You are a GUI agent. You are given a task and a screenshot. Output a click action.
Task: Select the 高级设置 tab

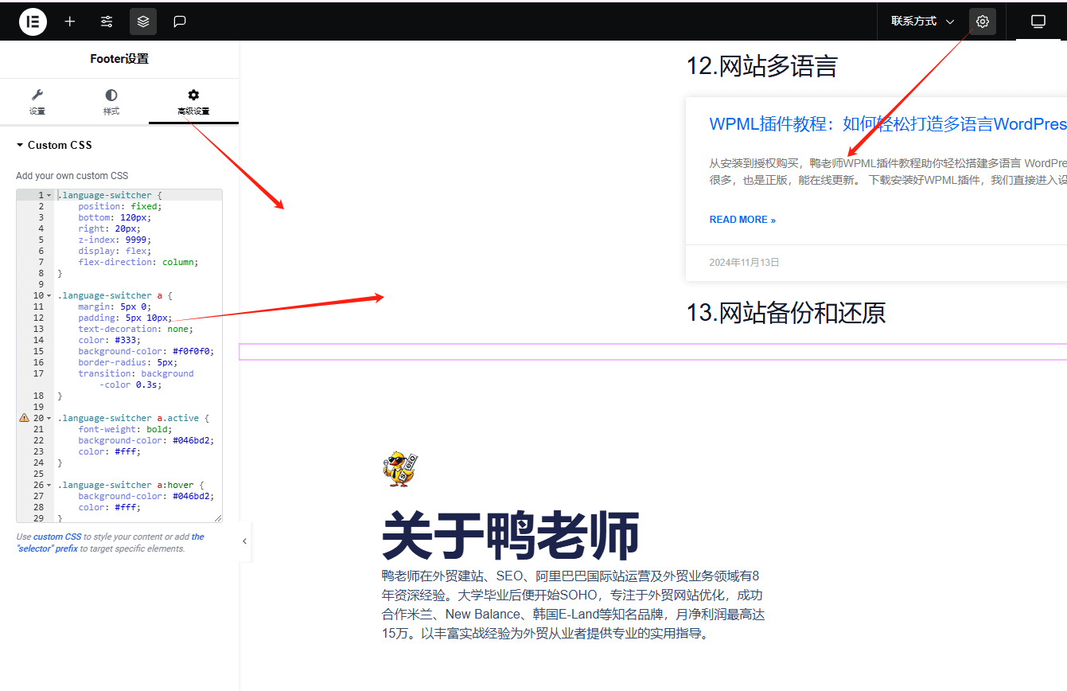tap(193, 102)
